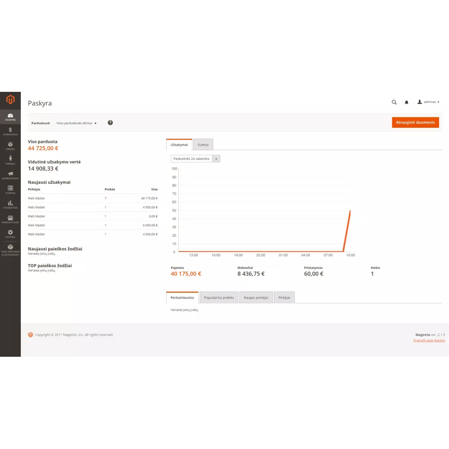Open the Pirkėjai customers menu icon
The image size is (449, 449).
coord(10,160)
